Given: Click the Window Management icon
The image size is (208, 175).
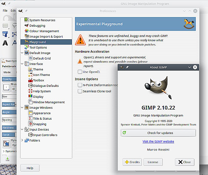Looking at the screenshot, I should tap(30, 102).
